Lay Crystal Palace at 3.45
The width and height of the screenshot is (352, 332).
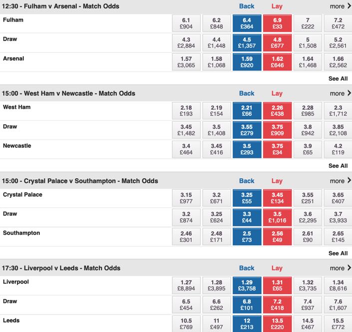coord(277,198)
